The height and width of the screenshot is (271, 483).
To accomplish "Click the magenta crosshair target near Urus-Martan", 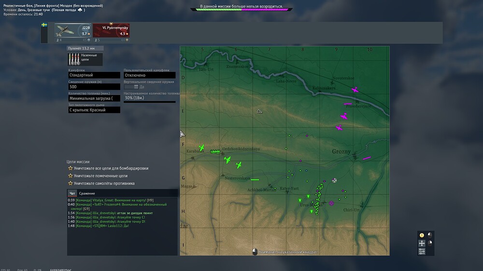I will (x=331, y=203).
